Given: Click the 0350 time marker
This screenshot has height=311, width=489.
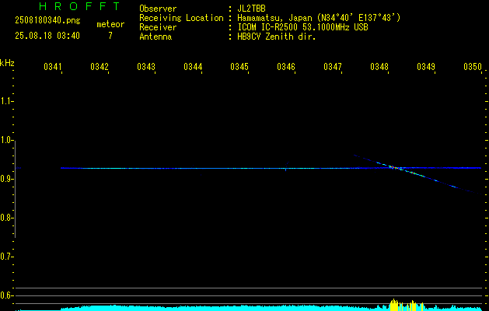Looking at the screenshot, I should coord(473,67).
